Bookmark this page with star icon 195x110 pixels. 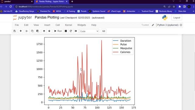[x=174, y=7]
